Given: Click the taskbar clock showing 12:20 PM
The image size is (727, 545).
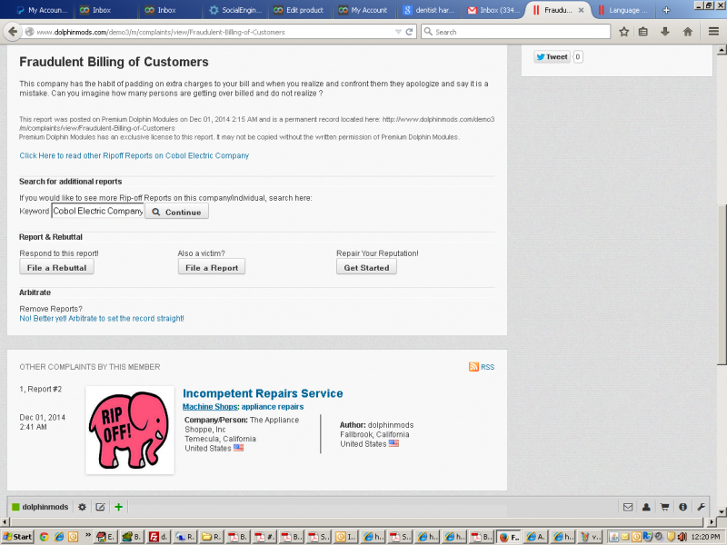Looking at the screenshot, I should (x=706, y=537).
